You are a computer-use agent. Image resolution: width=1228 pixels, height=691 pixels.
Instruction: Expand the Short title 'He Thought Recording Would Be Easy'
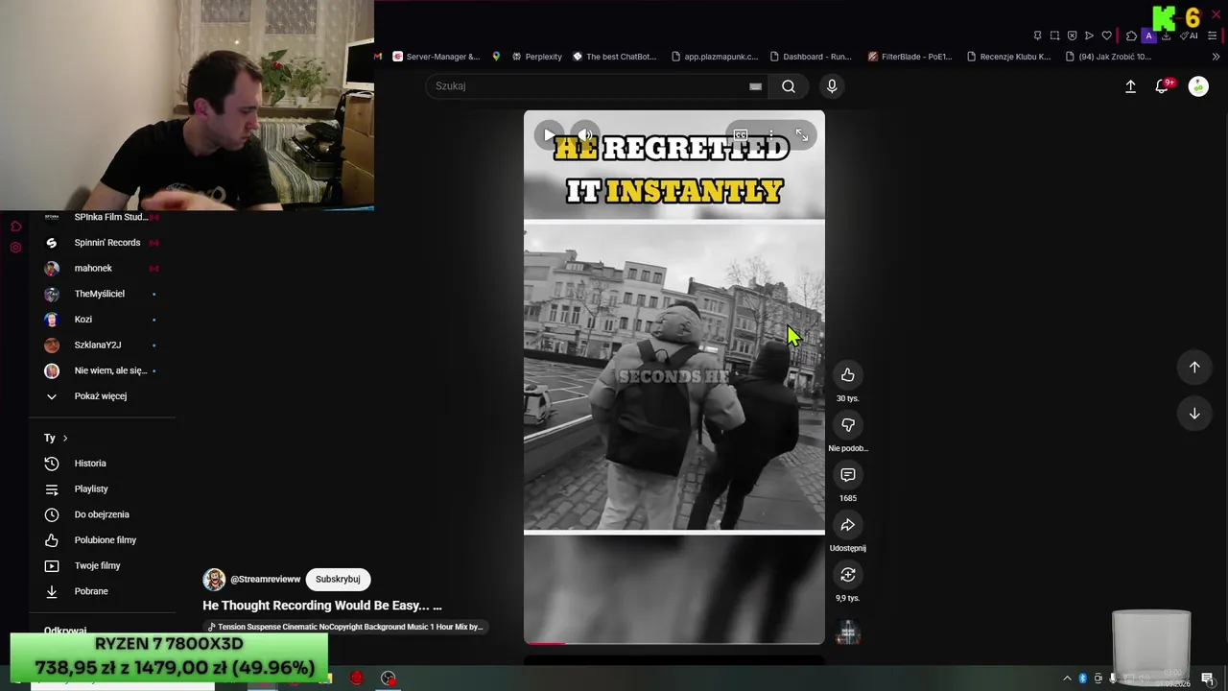(x=322, y=606)
